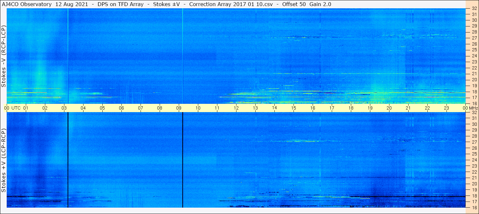479x214 pixels.
Task: Select the 09 hour mark on time axis
Action: (179, 108)
